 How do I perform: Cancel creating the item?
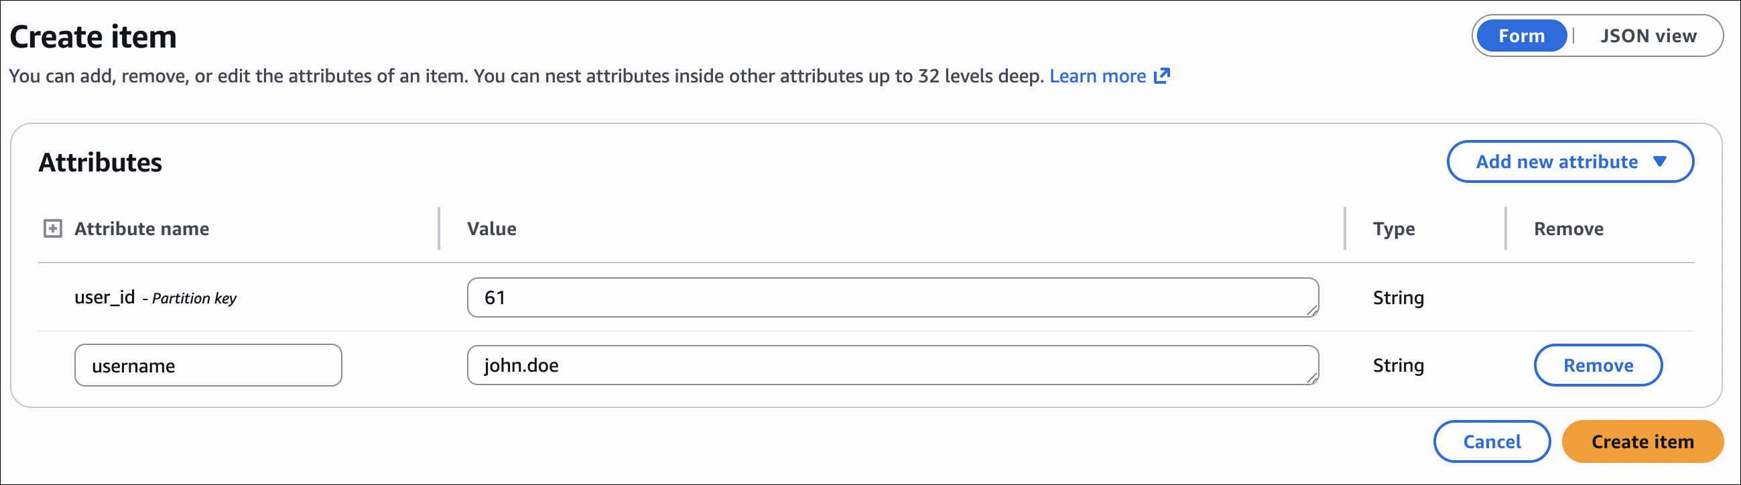point(1492,441)
